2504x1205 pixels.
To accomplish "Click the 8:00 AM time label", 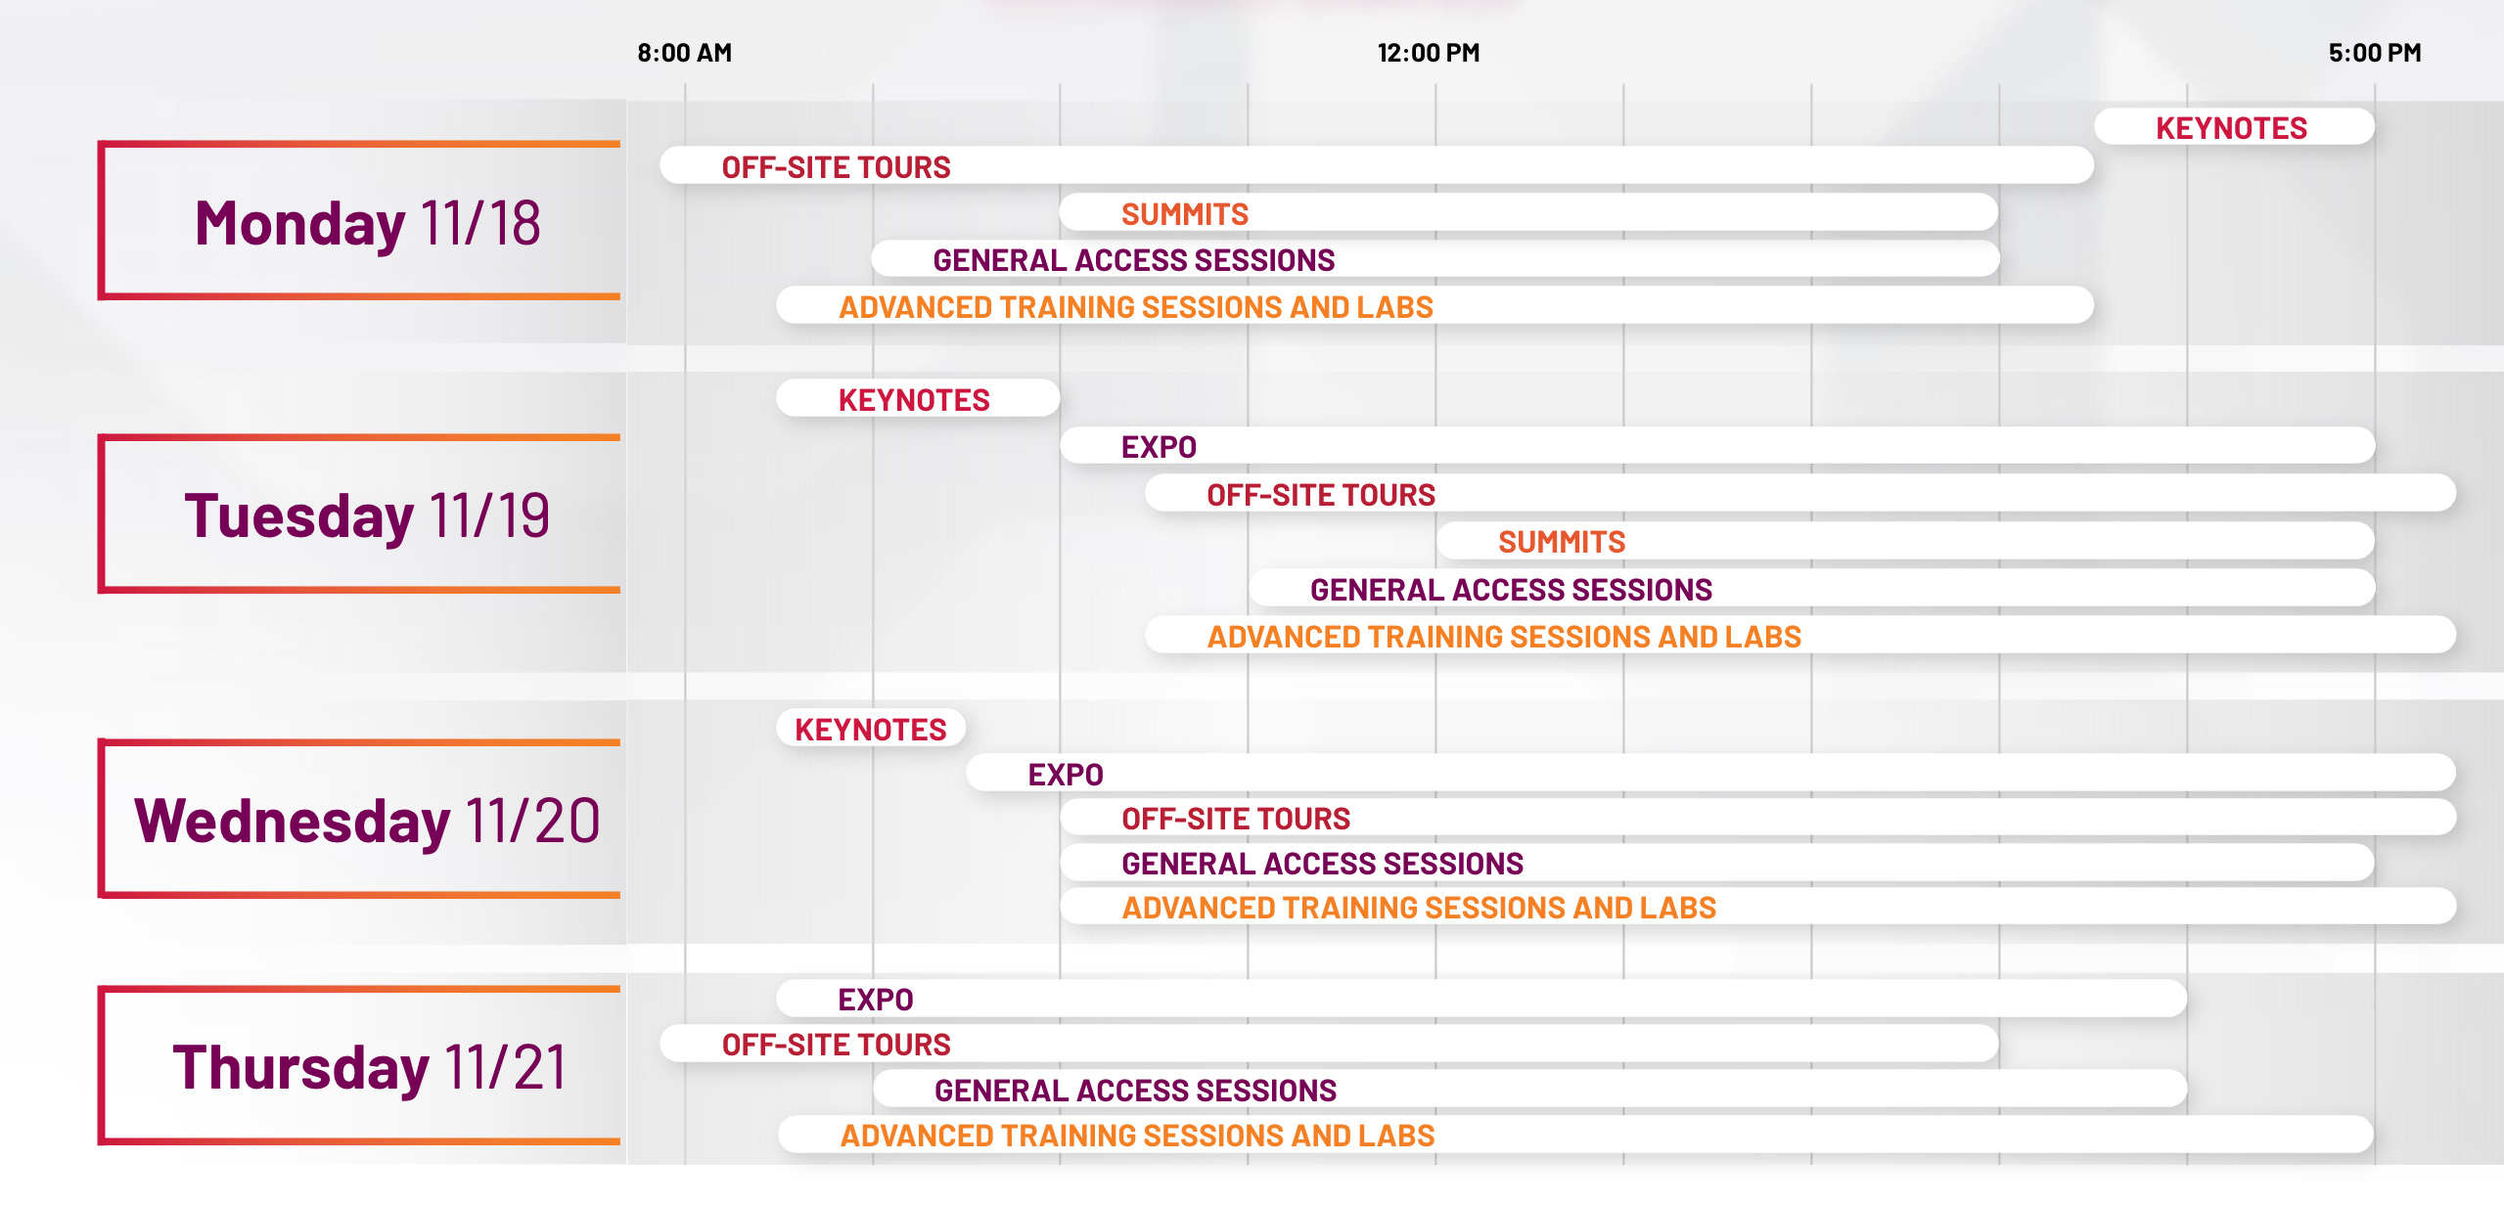I will pos(684,53).
